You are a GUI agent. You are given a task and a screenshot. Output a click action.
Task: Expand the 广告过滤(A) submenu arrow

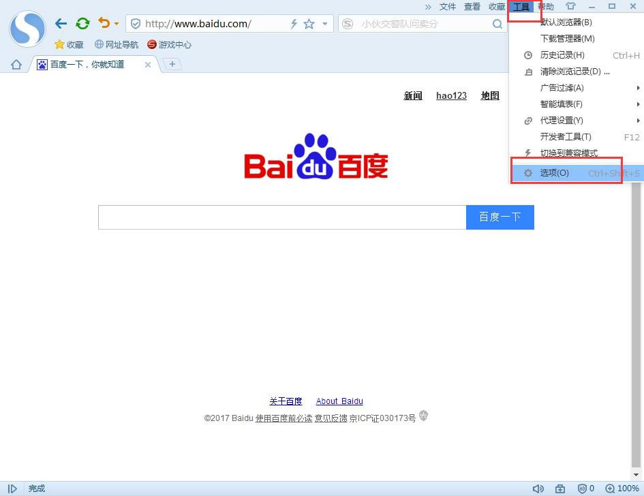coord(638,87)
